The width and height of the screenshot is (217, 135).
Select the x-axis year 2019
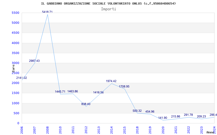point(150,130)
